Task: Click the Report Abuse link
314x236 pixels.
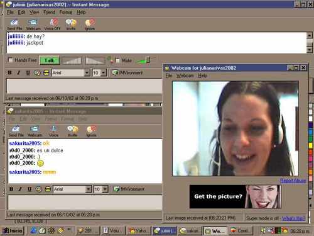Action: [x=293, y=181]
